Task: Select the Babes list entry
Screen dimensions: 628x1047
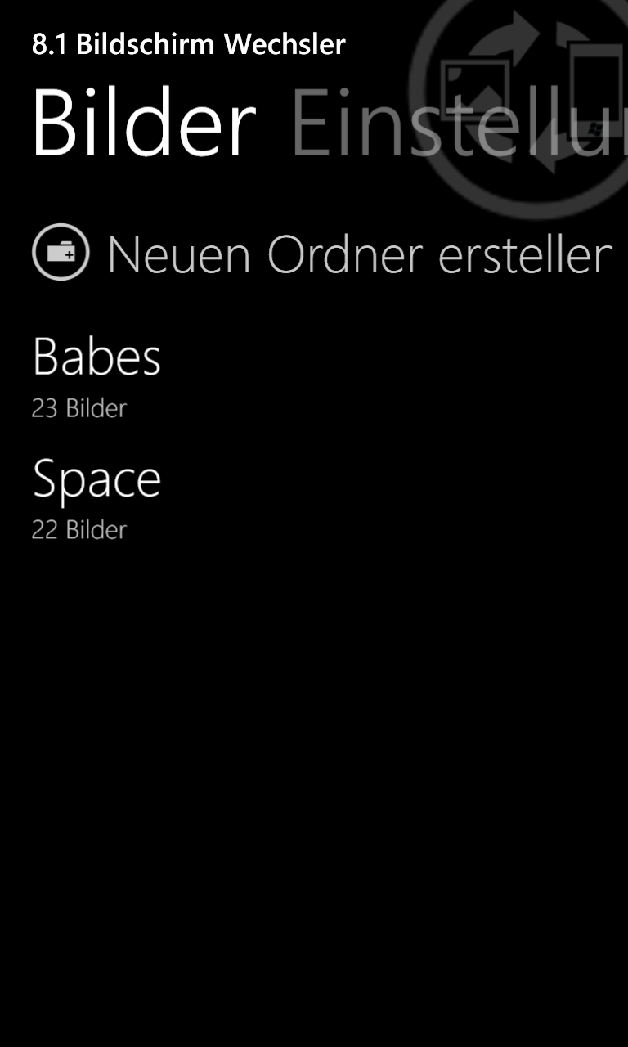Action: pos(314,376)
